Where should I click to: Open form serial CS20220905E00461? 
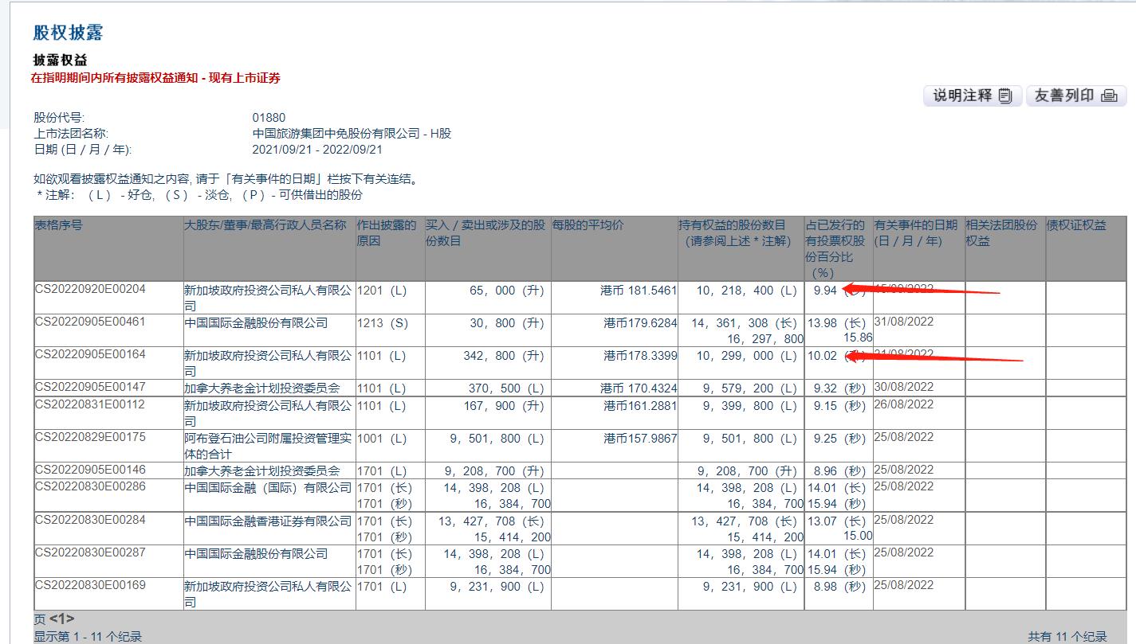[x=90, y=322]
